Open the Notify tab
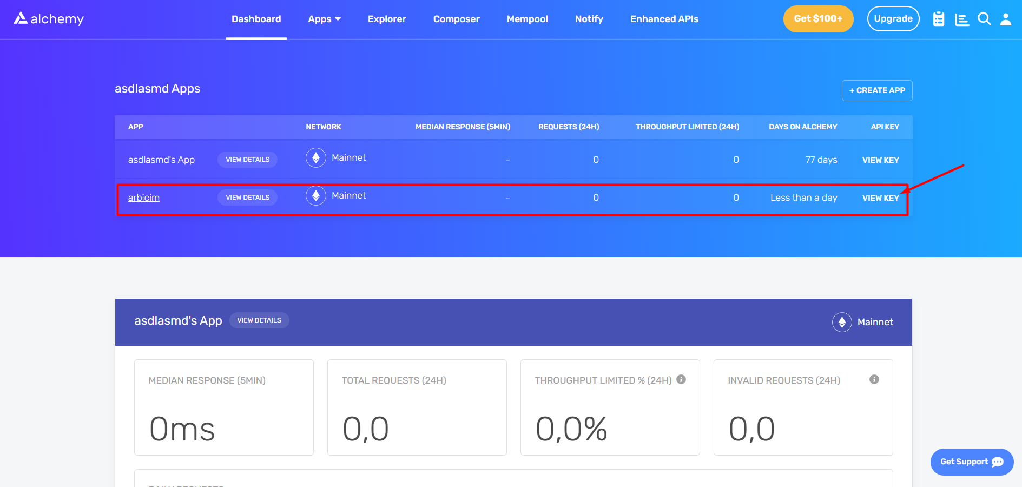 tap(589, 19)
